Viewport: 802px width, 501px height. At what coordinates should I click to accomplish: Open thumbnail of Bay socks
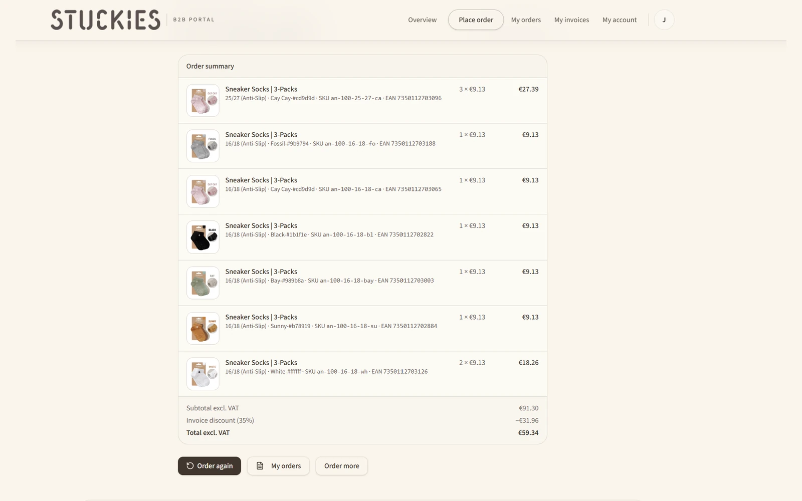coord(203,283)
